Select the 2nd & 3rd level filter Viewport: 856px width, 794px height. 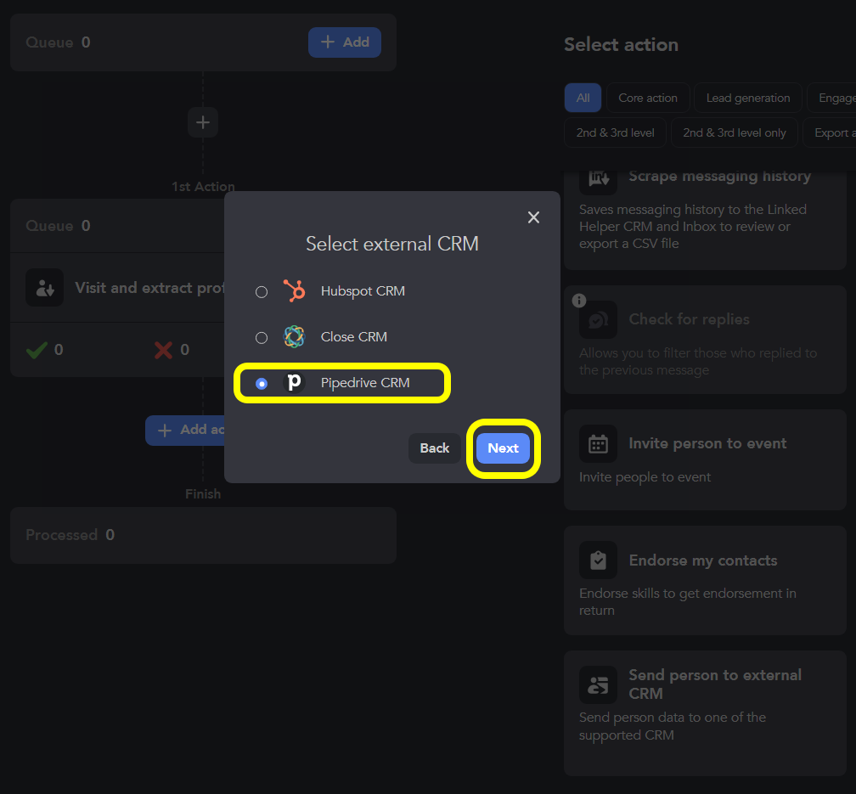615,132
